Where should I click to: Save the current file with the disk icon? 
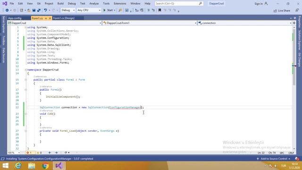(x=34, y=10)
